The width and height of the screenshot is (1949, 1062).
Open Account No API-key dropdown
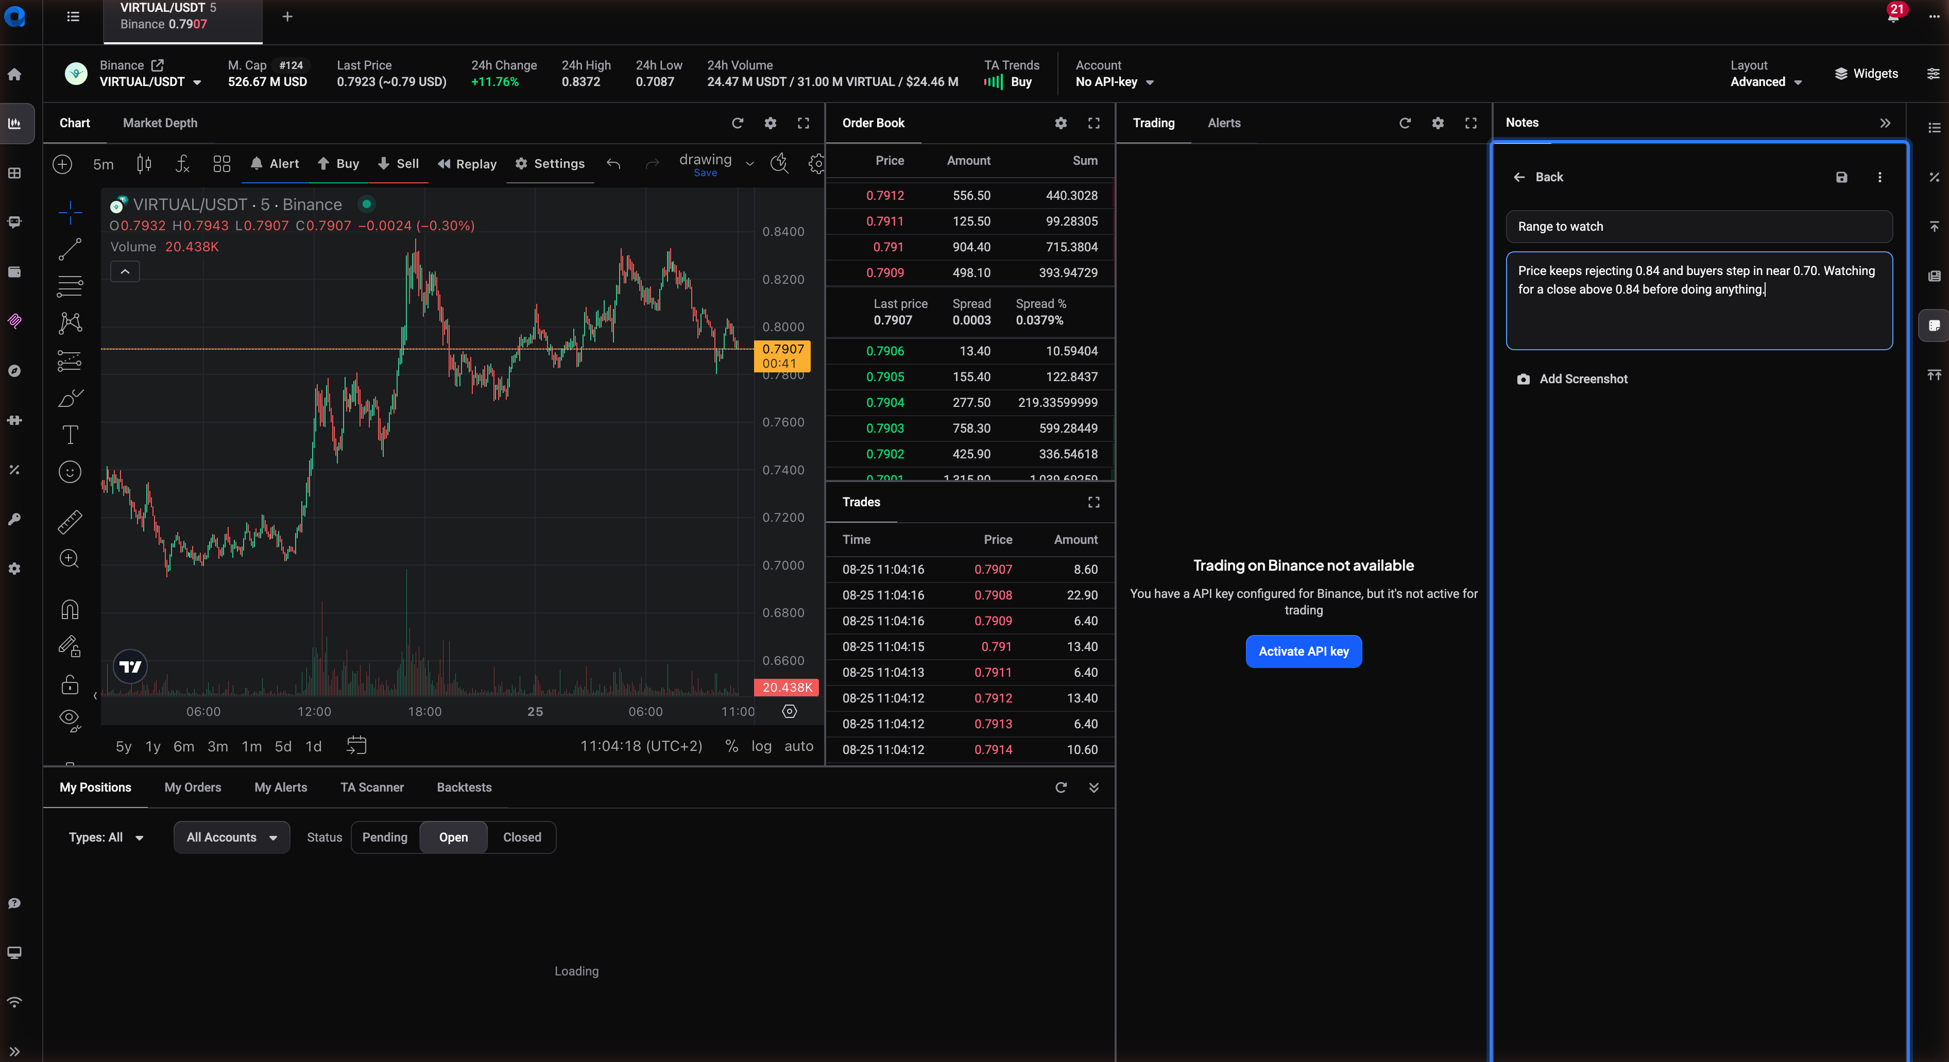click(x=1115, y=82)
